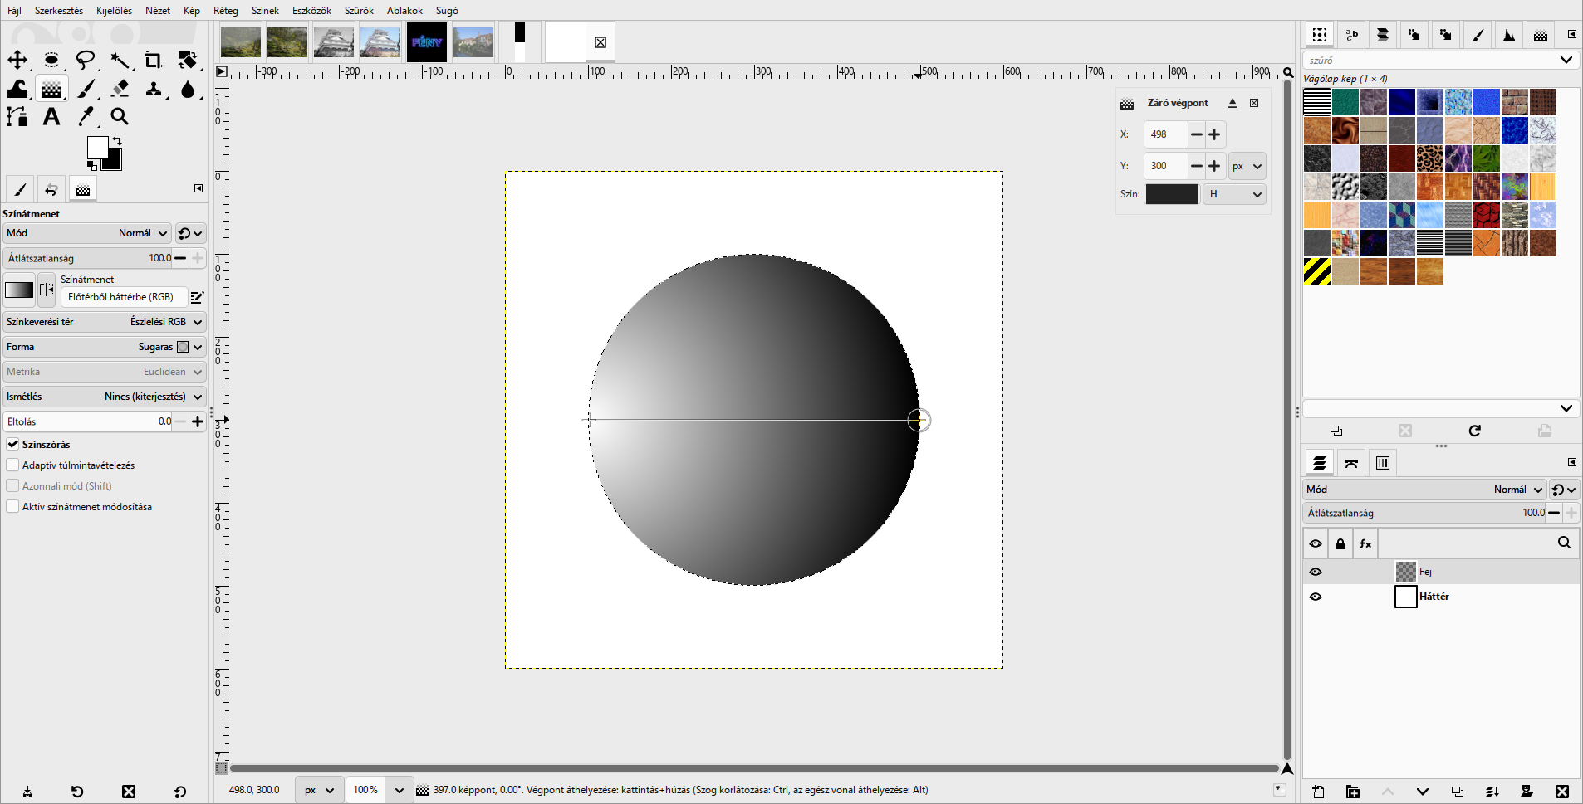Select the Clone stamp tool
The width and height of the screenshot is (1583, 804).
pyautogui.click(x=154, y=89)
